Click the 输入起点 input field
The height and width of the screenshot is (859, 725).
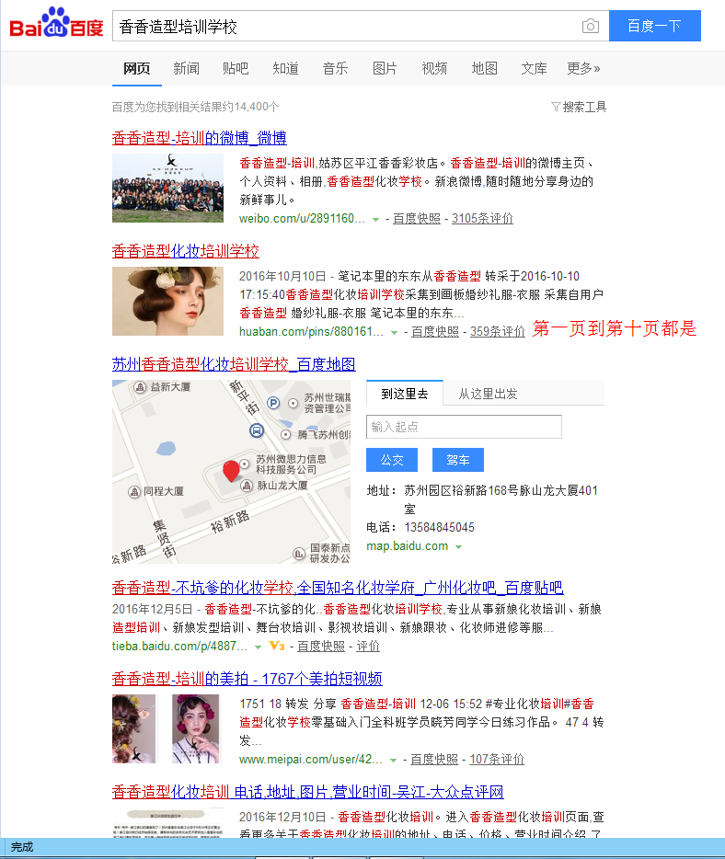point(464,427)
